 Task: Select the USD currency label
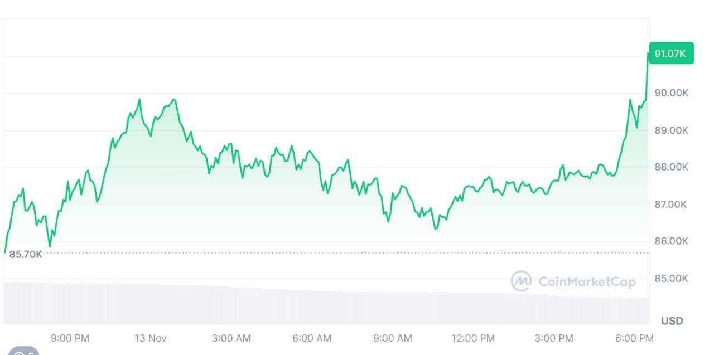672,321
